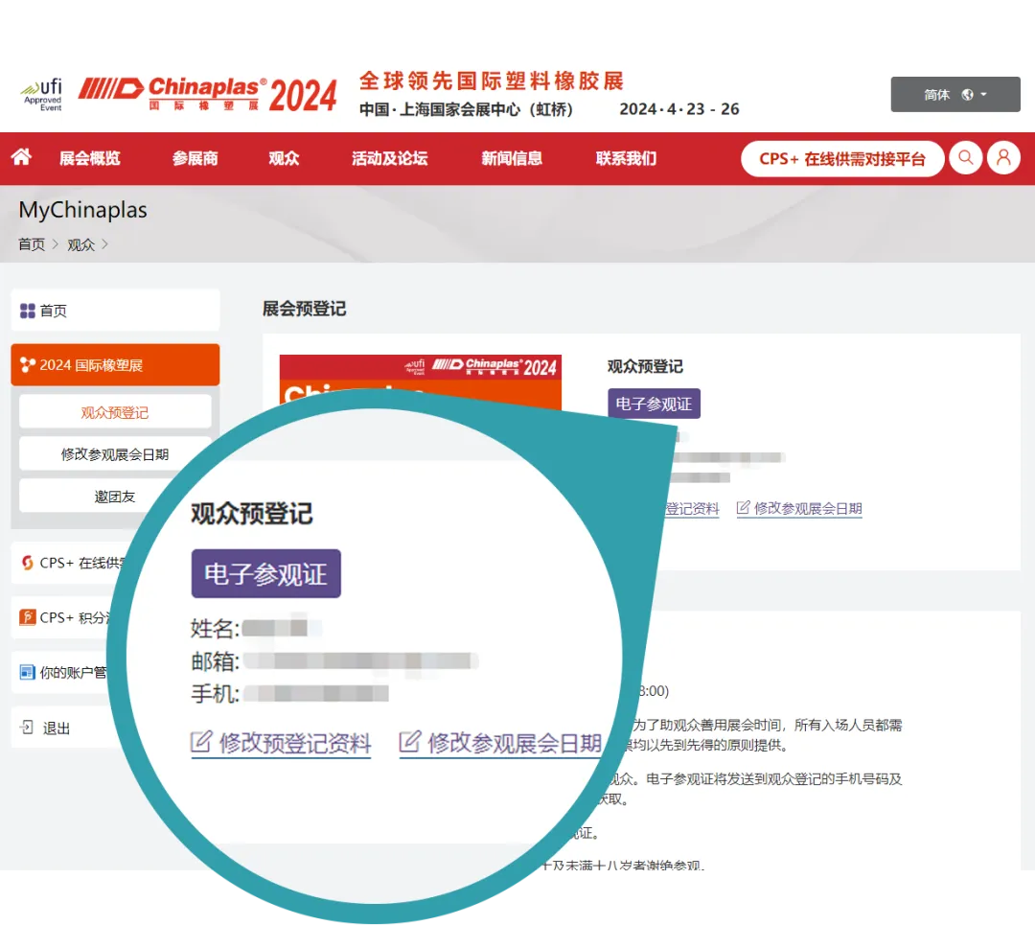Screen dimensions: 1035x925
Task: Click edit icon before the small 修改参观展会日期 link
Action: (744, 507)
